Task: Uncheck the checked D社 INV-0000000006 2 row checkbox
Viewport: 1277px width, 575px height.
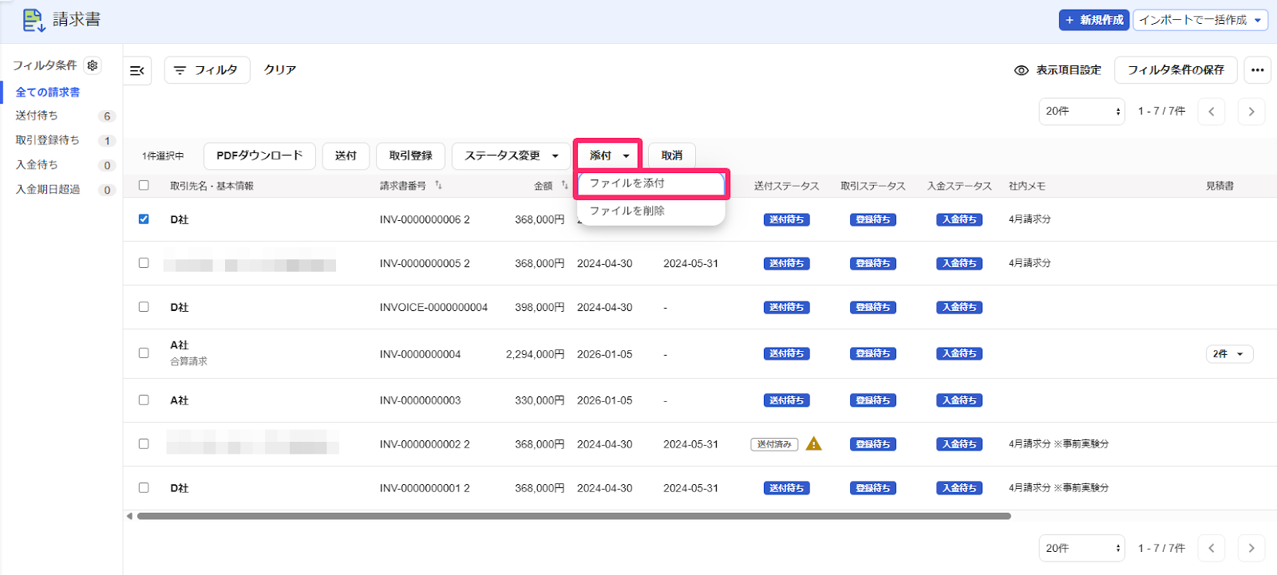Action: (144, 219)
